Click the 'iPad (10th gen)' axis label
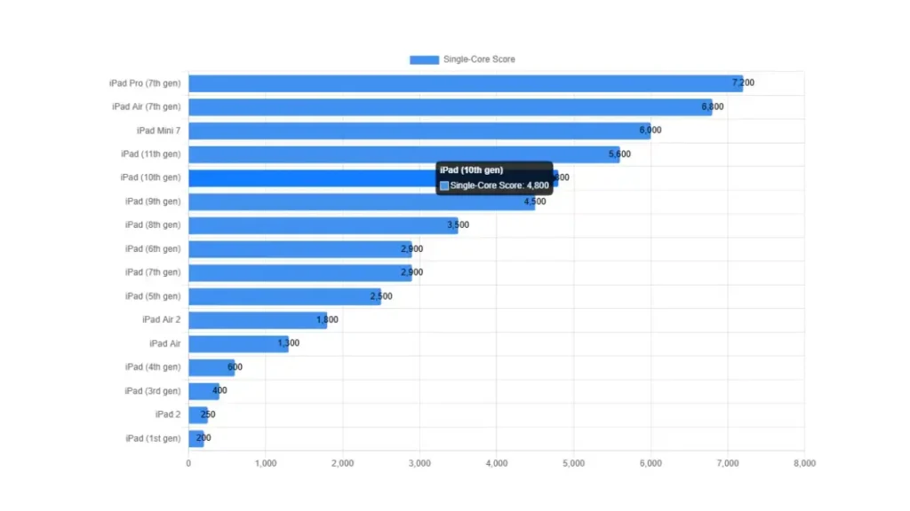910x511 pixels. tap(151, 177)
